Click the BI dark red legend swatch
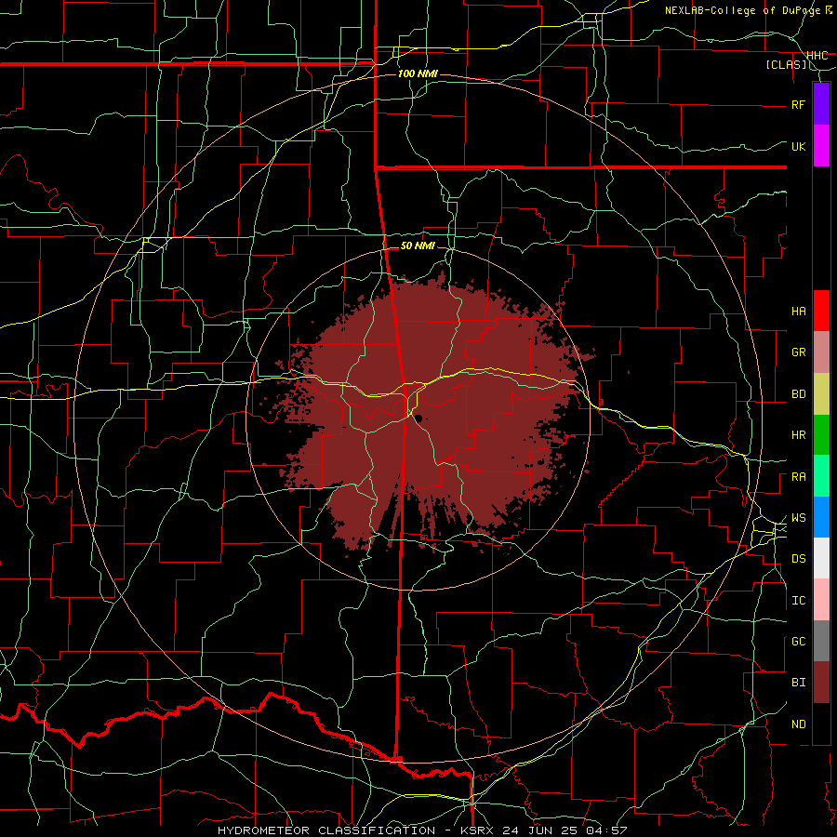 click(821, 683)
